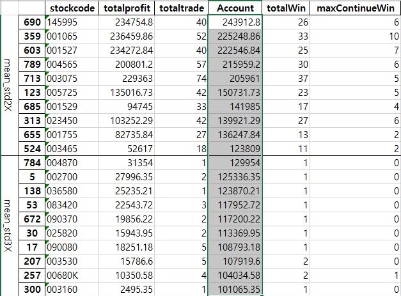
Task: Select totalprofit cell 229363
Action: click(127, 79)
